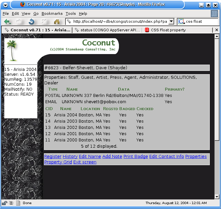This screenshot has height=209, width=221.
Task: Open the Help menu
Action: [83, 14]
